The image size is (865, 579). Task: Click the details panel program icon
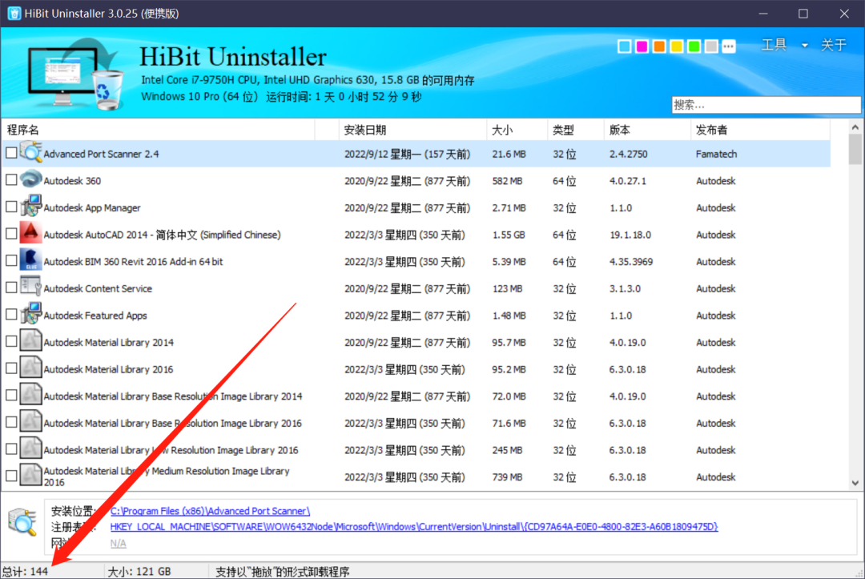pos(22,522)
